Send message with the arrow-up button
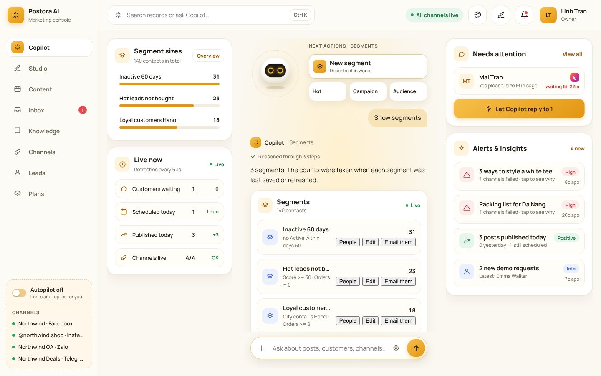 [x=416, y=348]
